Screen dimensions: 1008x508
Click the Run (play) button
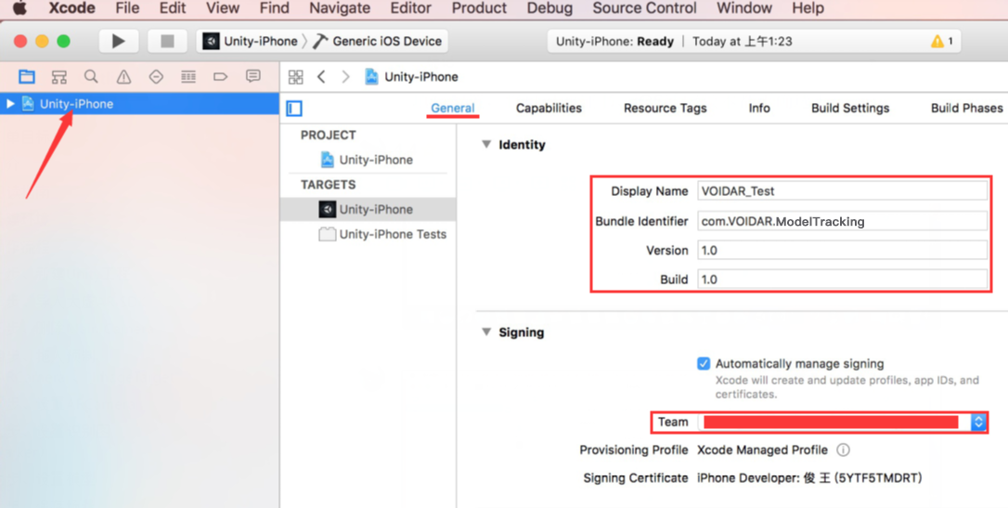pos(119,41)
